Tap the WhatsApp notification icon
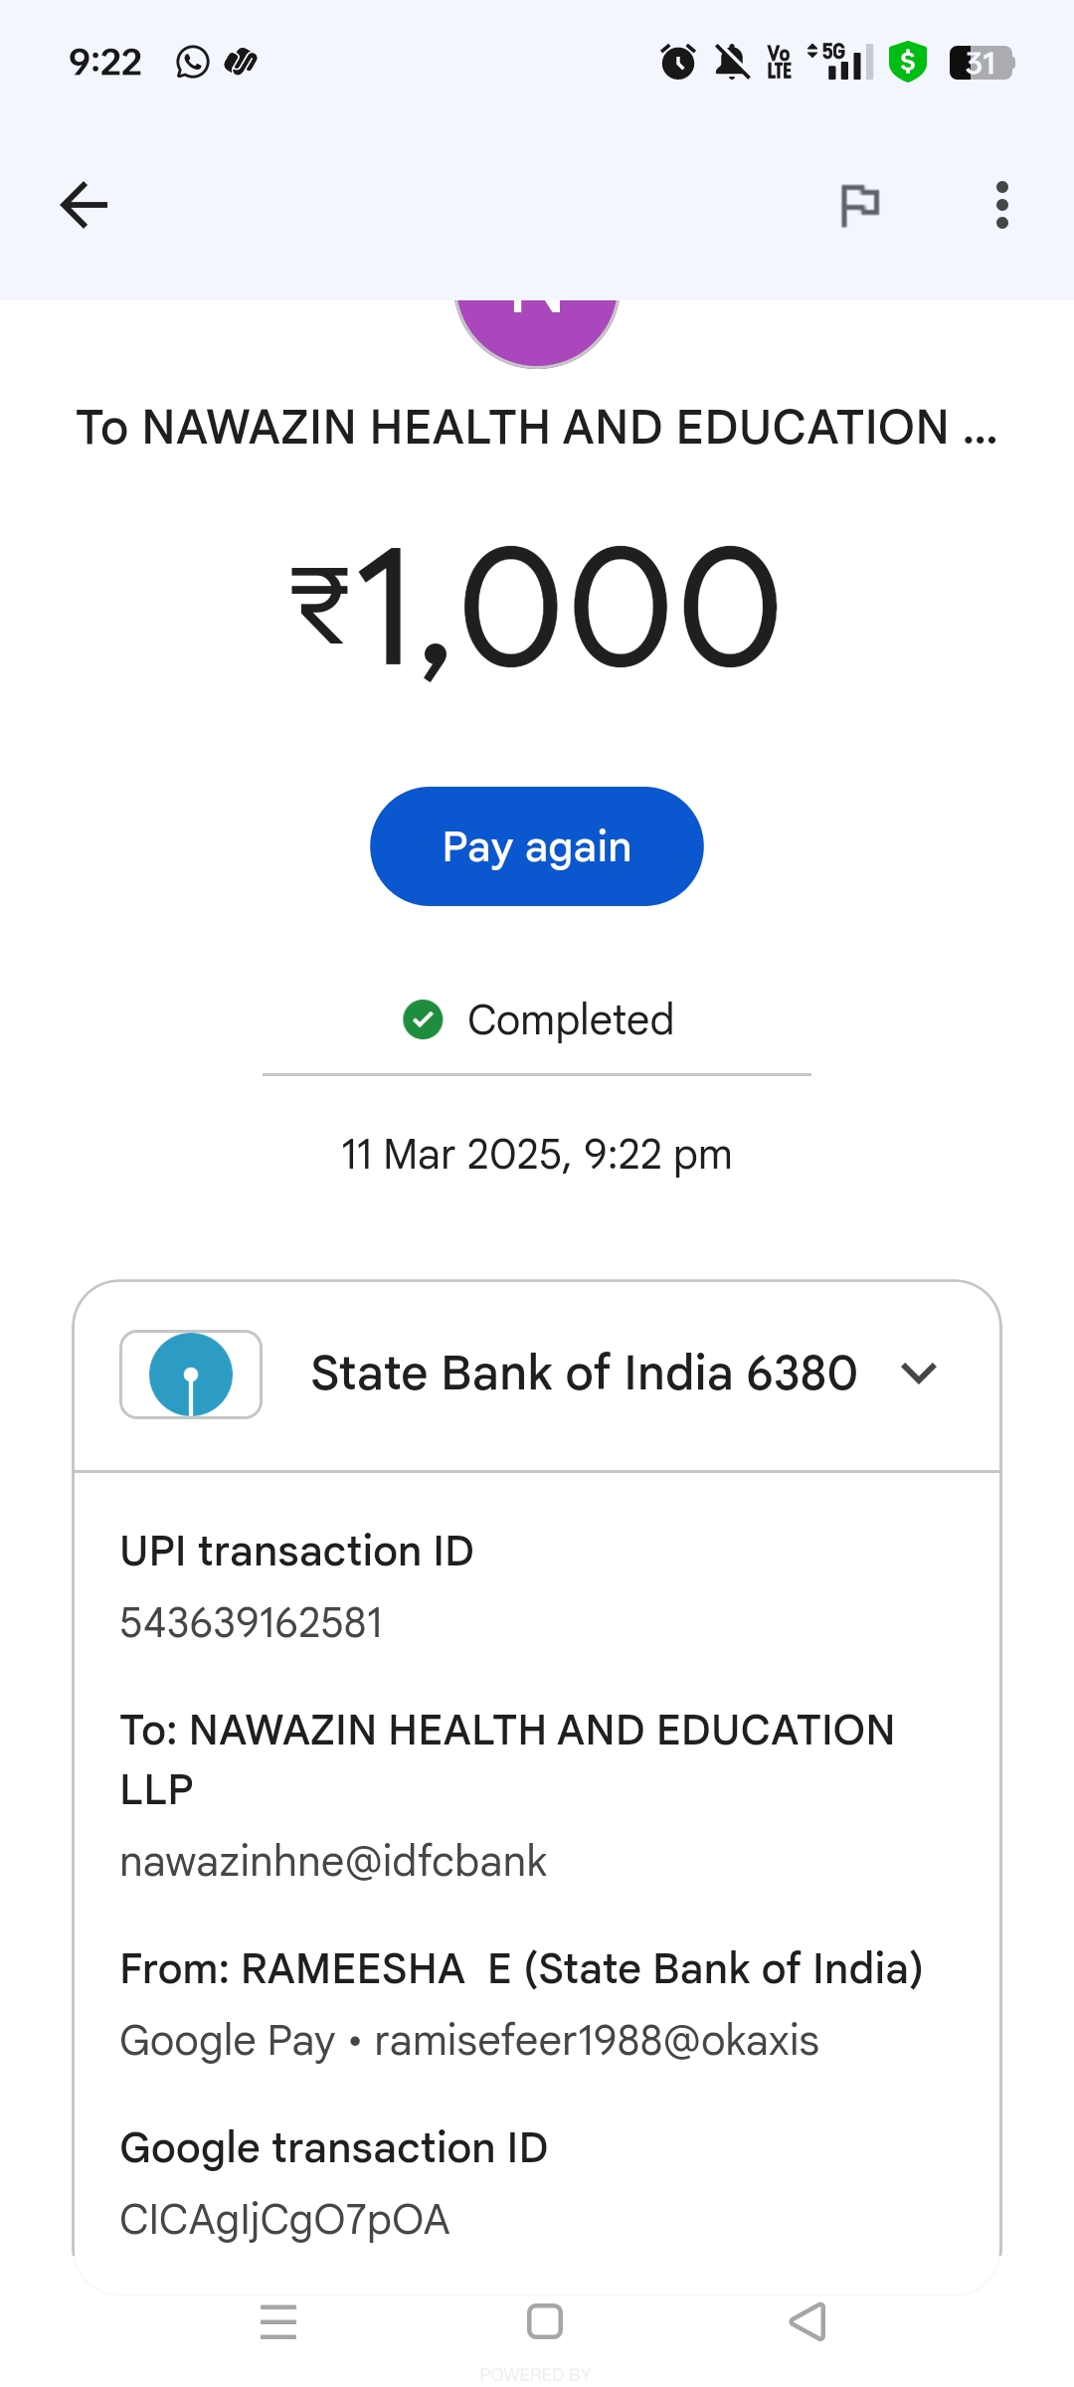1074x2387 pixels. [193, 63]
